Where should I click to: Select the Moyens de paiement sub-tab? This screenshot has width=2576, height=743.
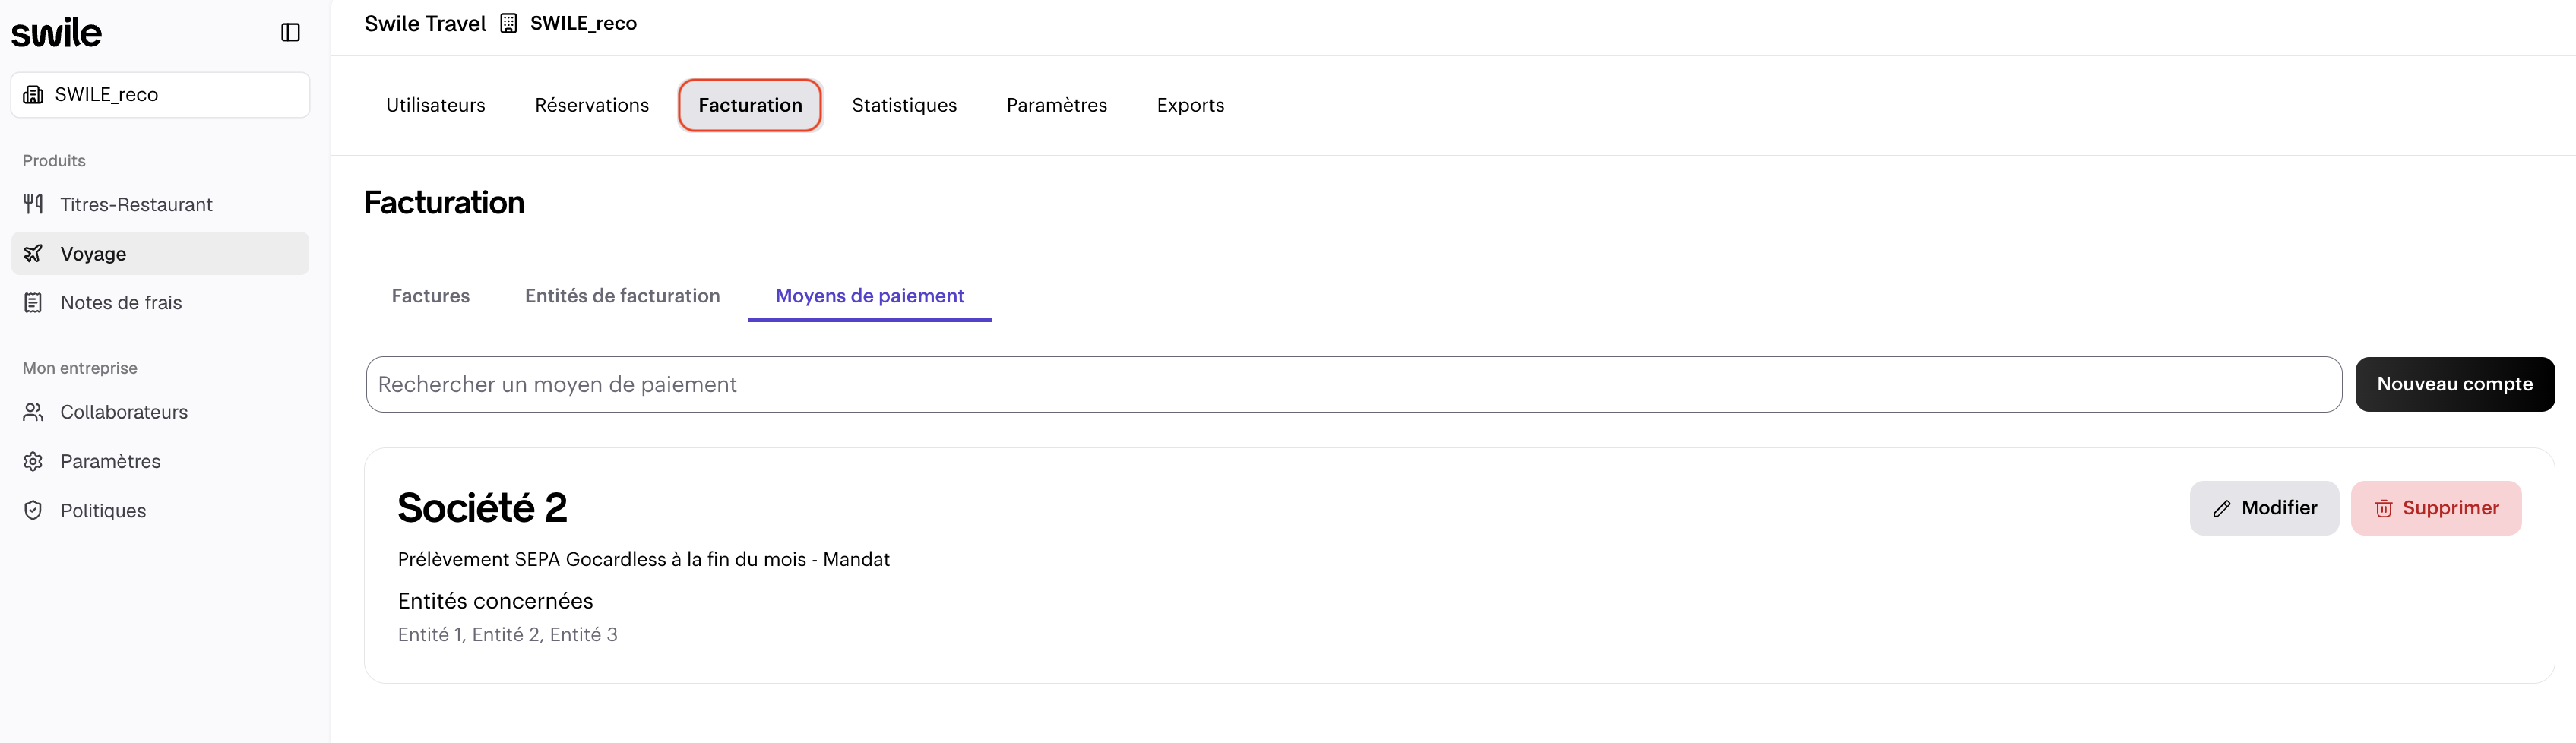869,296
